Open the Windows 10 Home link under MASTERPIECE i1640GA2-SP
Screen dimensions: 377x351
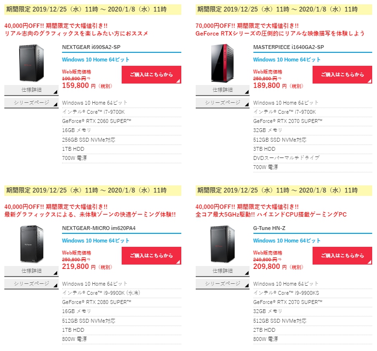287,60
